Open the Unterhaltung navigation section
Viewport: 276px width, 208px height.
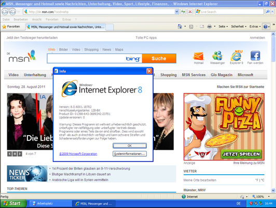[35, 75]
